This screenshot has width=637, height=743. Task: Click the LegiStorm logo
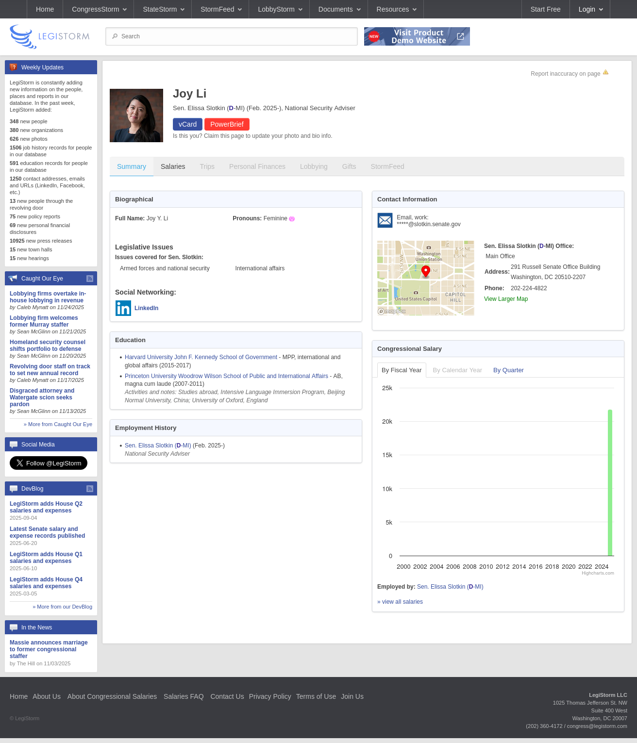click(x=50, y=36)
